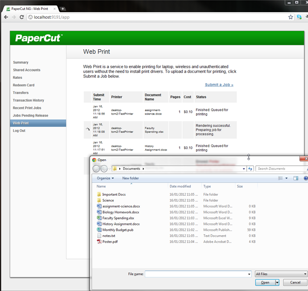This screenshot has height=291, width=308.
Task: Click the Submit a Job link
Action: [219, 85]
